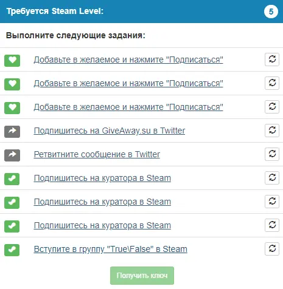
Task: Click gray share icon beside retweet task
Action: tap(12, 155)
